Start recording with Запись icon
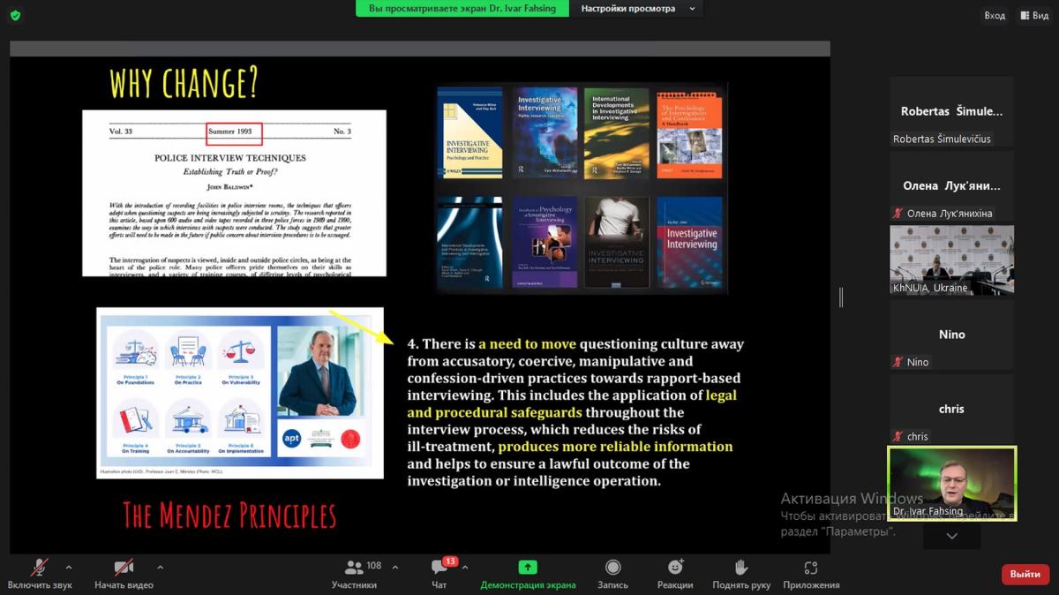 [x=612, y=568]
